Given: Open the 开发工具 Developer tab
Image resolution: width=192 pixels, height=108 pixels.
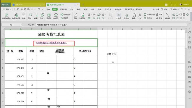Looking at the screenshot, I should [108, 9].
